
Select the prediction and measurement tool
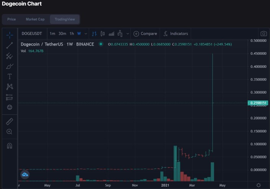click(9, 97)
